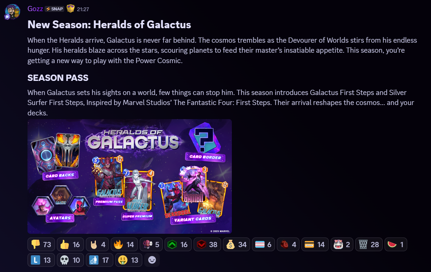
Task: Add the laughing sunglasses emoji reaction with 2
Action: coord(342,244)
